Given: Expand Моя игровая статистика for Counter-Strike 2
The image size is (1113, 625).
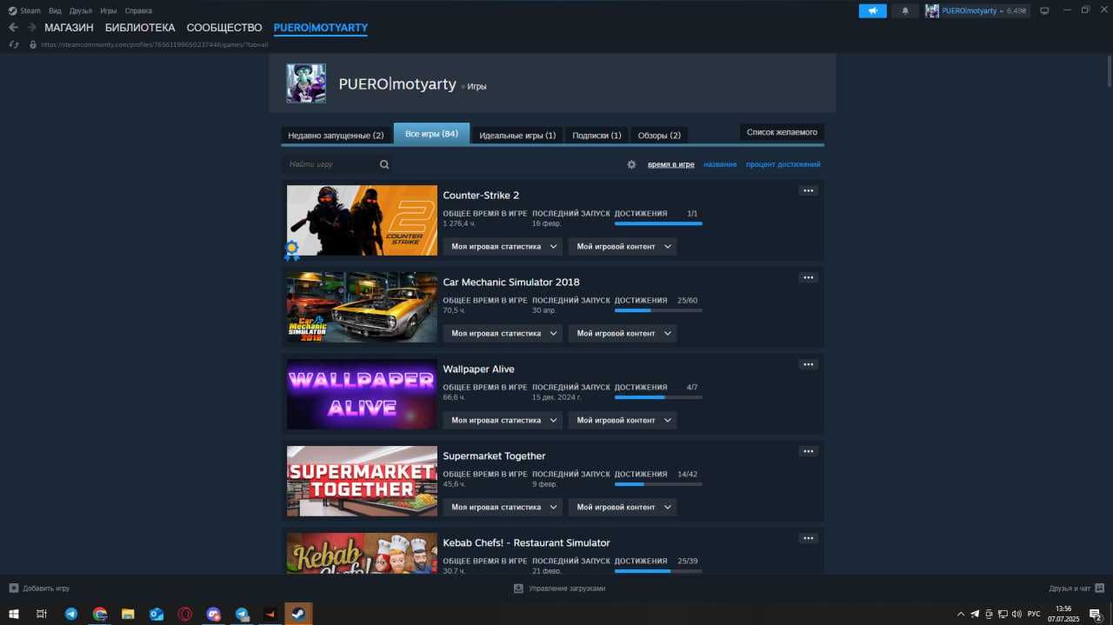Looking at the screenshot, I should tap(503, 246).
